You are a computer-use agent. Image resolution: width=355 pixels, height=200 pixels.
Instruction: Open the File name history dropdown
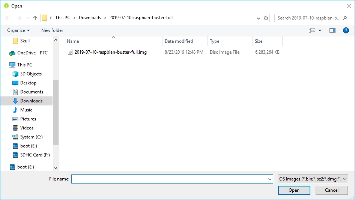click(270, 179)
